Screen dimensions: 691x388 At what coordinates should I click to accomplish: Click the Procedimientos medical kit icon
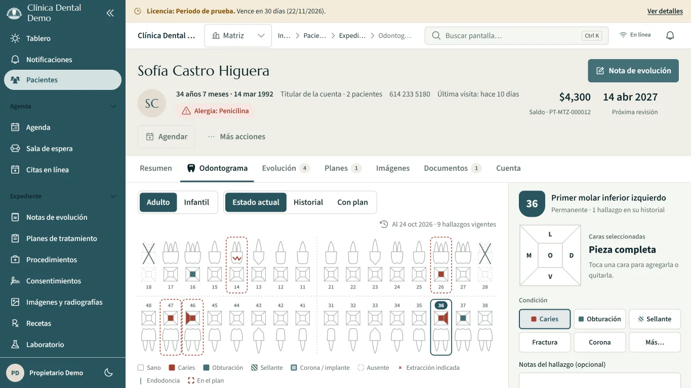15,260
